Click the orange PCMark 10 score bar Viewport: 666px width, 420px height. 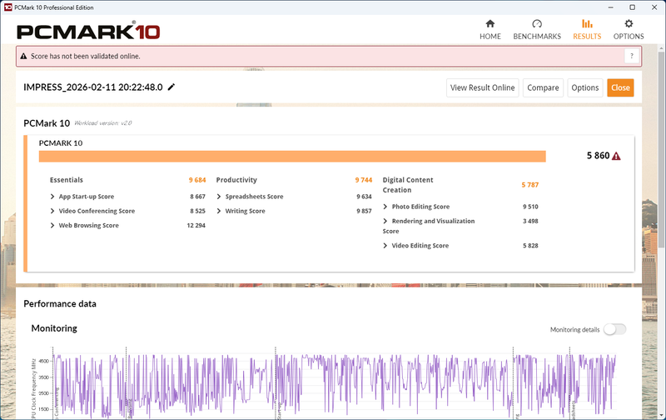click(x=292, y=157)
